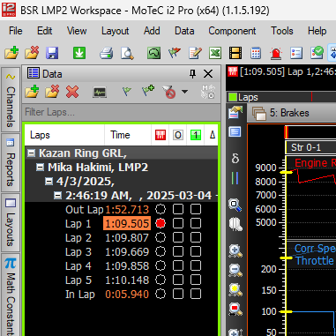Open the filter icon dropdown arrow

pos(184,92)
